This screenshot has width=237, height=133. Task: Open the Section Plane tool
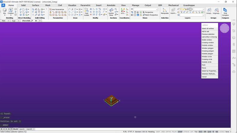111,12
